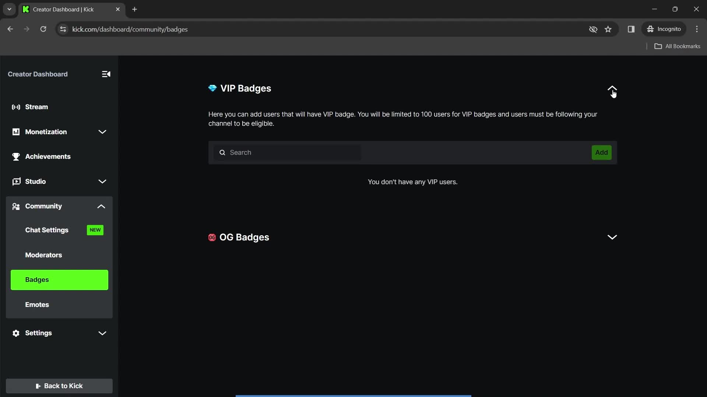Click the Studio sidebar icon
The image size is (707, 397).
click(16, 181)
